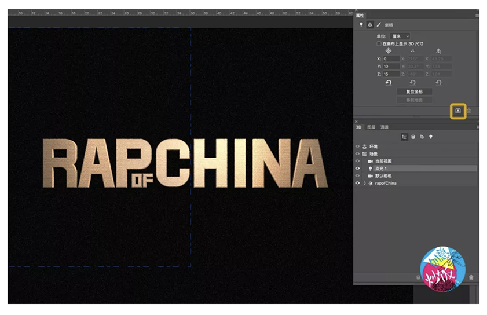Image resolution: width=487 pixels, height=315 pixels.
Task: Click the light bulb icon beside 点光 1
Action: [x=370, y=169]
